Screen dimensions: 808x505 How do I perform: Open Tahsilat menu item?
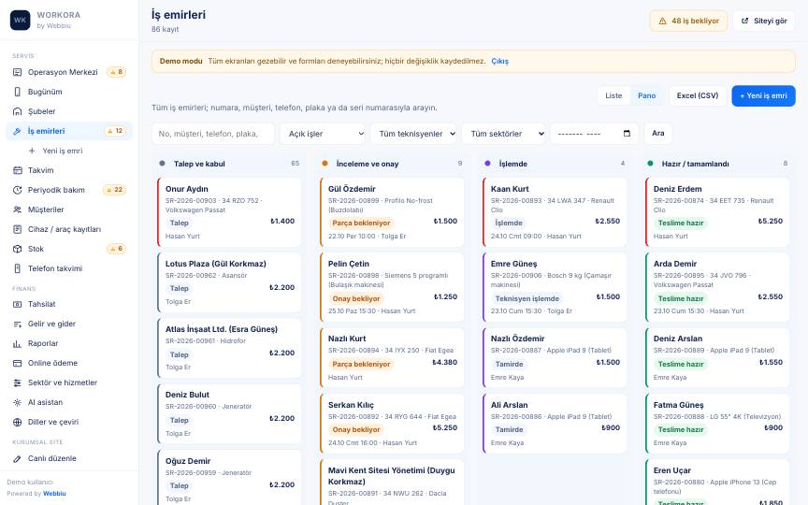pos(69,305)
